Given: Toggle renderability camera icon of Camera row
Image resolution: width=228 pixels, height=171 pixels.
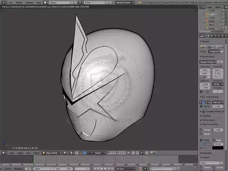Looking at the screenshot, I should coord(223,21).
